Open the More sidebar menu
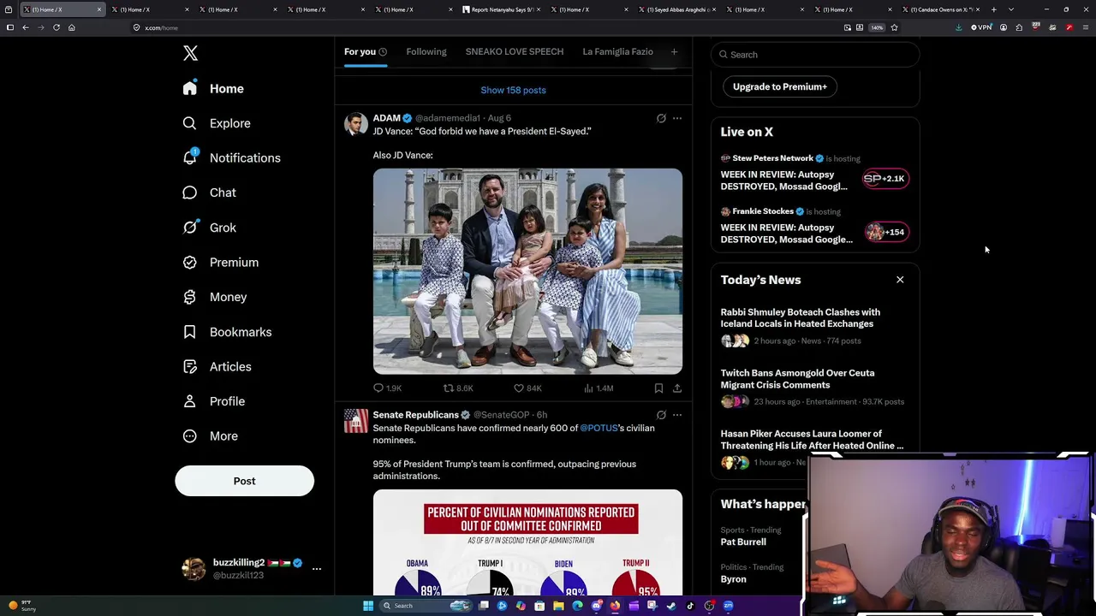Image resolution: width=1096 pixels, height=616 pixels. (x=211, y=435)
